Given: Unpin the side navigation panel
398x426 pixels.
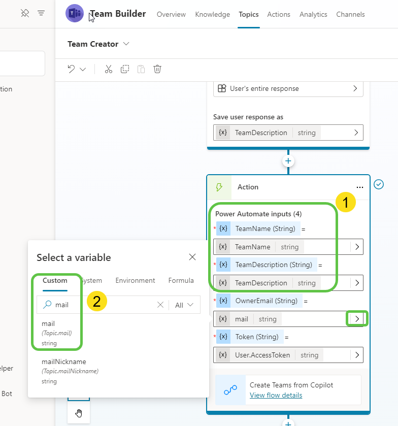Looking at the screenshot, I should click(x=25, y=13).
